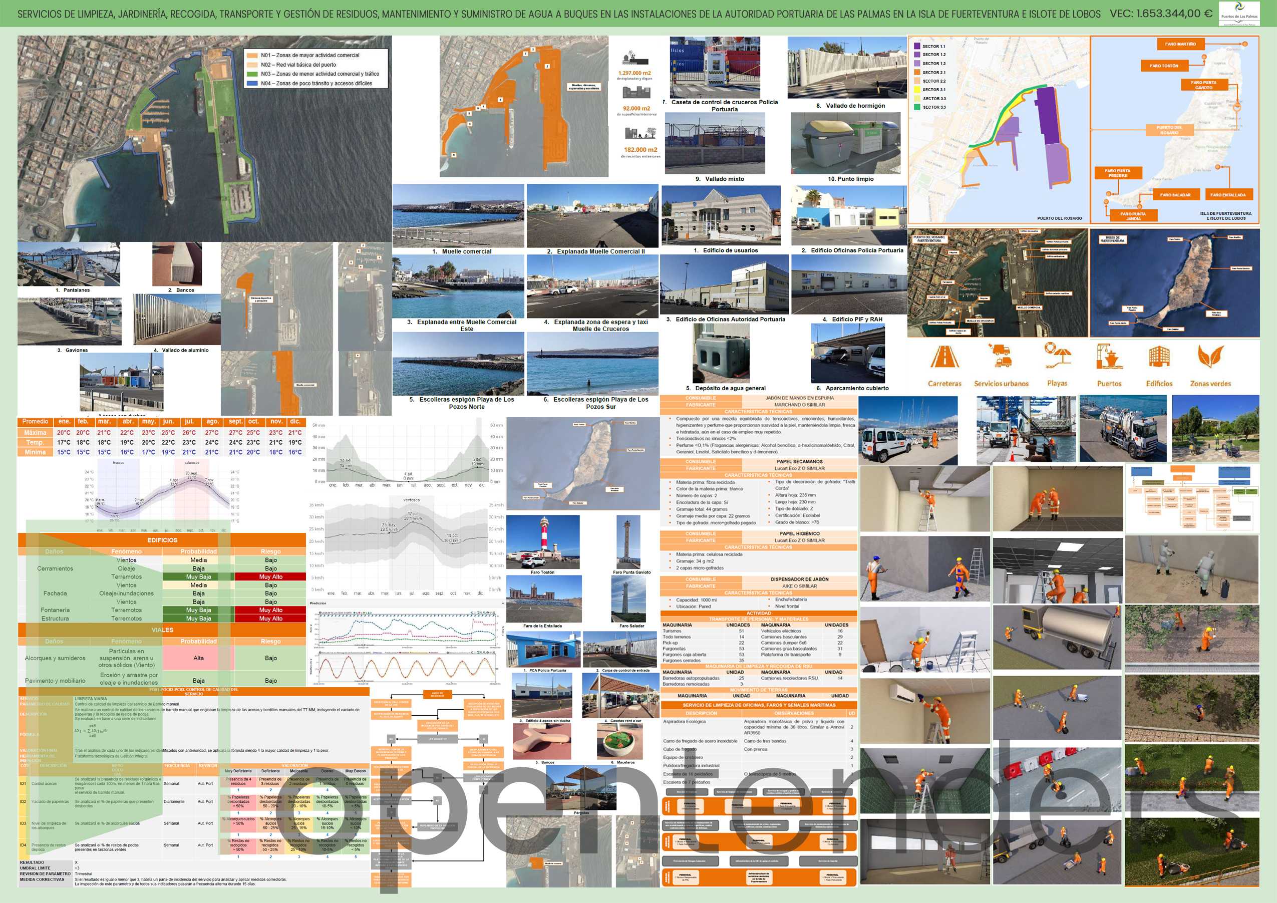Click the orange N01 legend swatch

tap(252, 56)
